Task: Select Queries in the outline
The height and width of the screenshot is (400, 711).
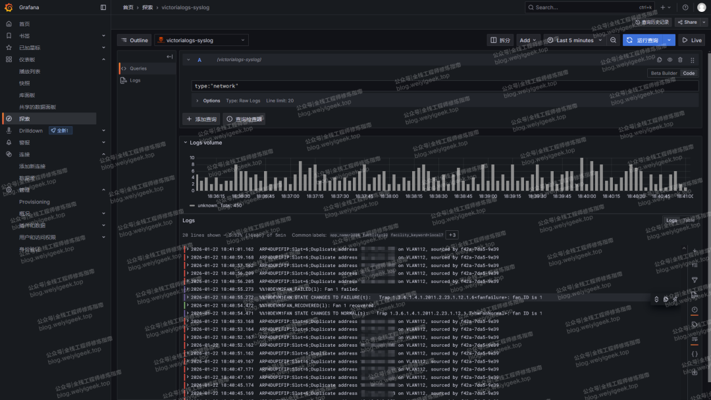Action: click(x=147, y=68)
